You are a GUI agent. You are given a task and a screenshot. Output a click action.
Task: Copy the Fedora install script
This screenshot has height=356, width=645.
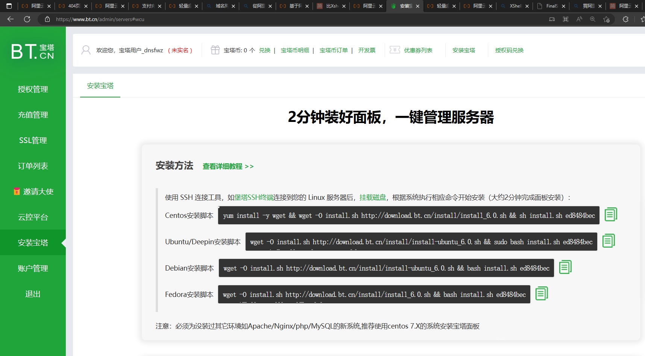click(542, 294)
